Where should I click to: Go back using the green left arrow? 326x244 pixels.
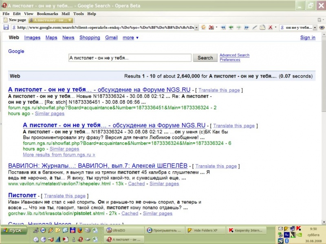(231, 28)
